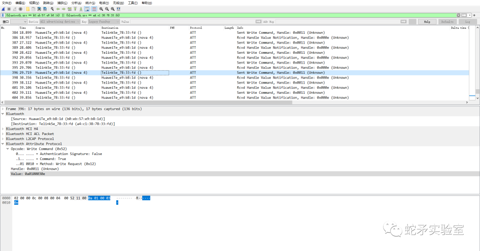Image resolution: width=480 pixels, height=251 pixels.
Task: Go forward to next packet
Action: tap(64, 9)
